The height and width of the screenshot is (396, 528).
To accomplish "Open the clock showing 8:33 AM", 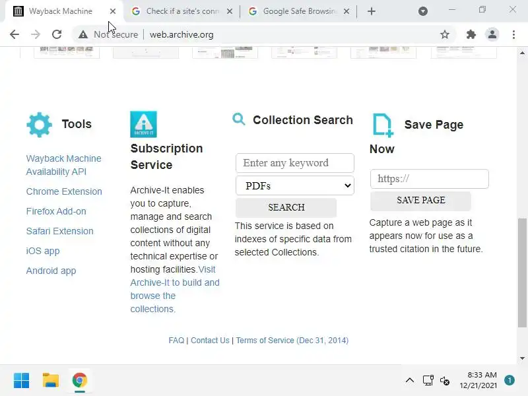I will [x=478, y=380].
